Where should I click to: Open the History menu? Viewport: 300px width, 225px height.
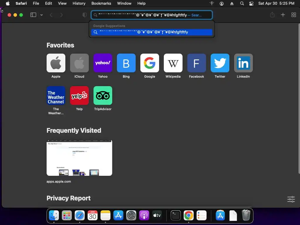[79, 3]
